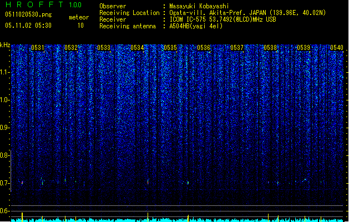Click the meteor echo at the 0535 mark
Screen dimensions: 349x222
click(188, 183)
